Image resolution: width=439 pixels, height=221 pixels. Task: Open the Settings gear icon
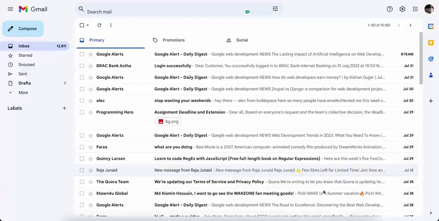click(x=402, y=9)
